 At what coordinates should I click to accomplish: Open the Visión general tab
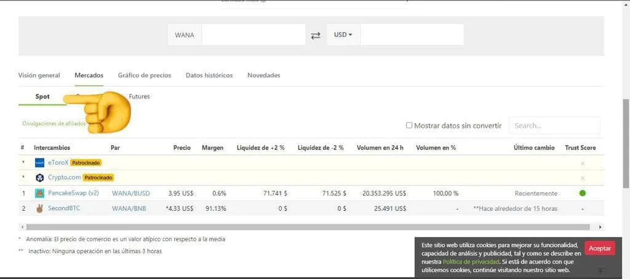(39, 75)
